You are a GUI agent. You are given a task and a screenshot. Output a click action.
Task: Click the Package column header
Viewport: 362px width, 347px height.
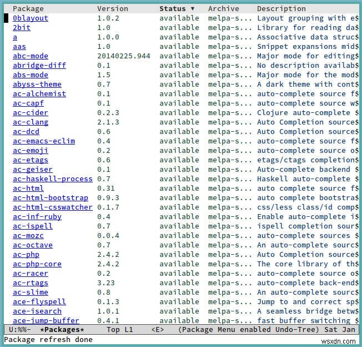point(28,9)
